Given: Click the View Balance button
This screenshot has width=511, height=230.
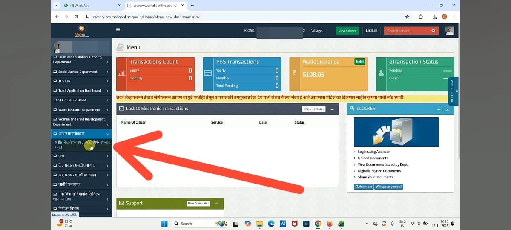Looking at the screenshot, I should 347,31.
